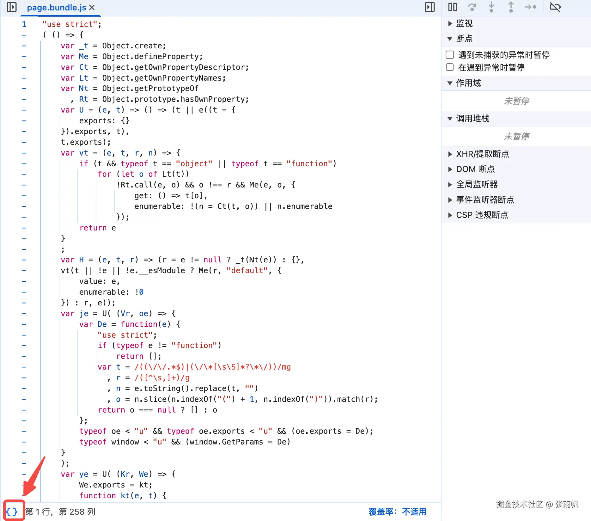This screenshot has height=521, width=591.
Task: Step into next function call
Action: [x=491, y=7]
